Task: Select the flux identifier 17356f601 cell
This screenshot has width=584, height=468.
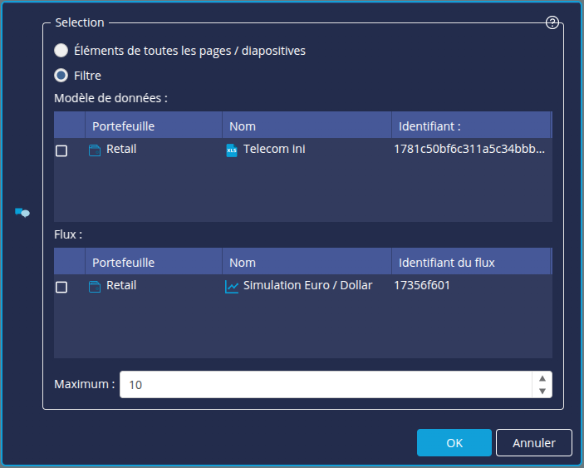Action: [422, 286]
